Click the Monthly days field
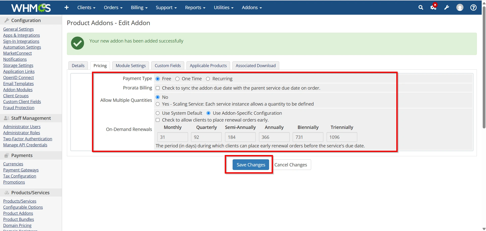486x231 pixels. click(173, 137)
